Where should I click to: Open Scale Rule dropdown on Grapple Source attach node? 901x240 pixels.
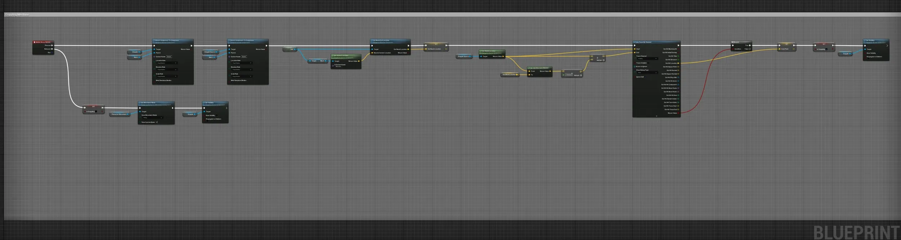point(242,77)
